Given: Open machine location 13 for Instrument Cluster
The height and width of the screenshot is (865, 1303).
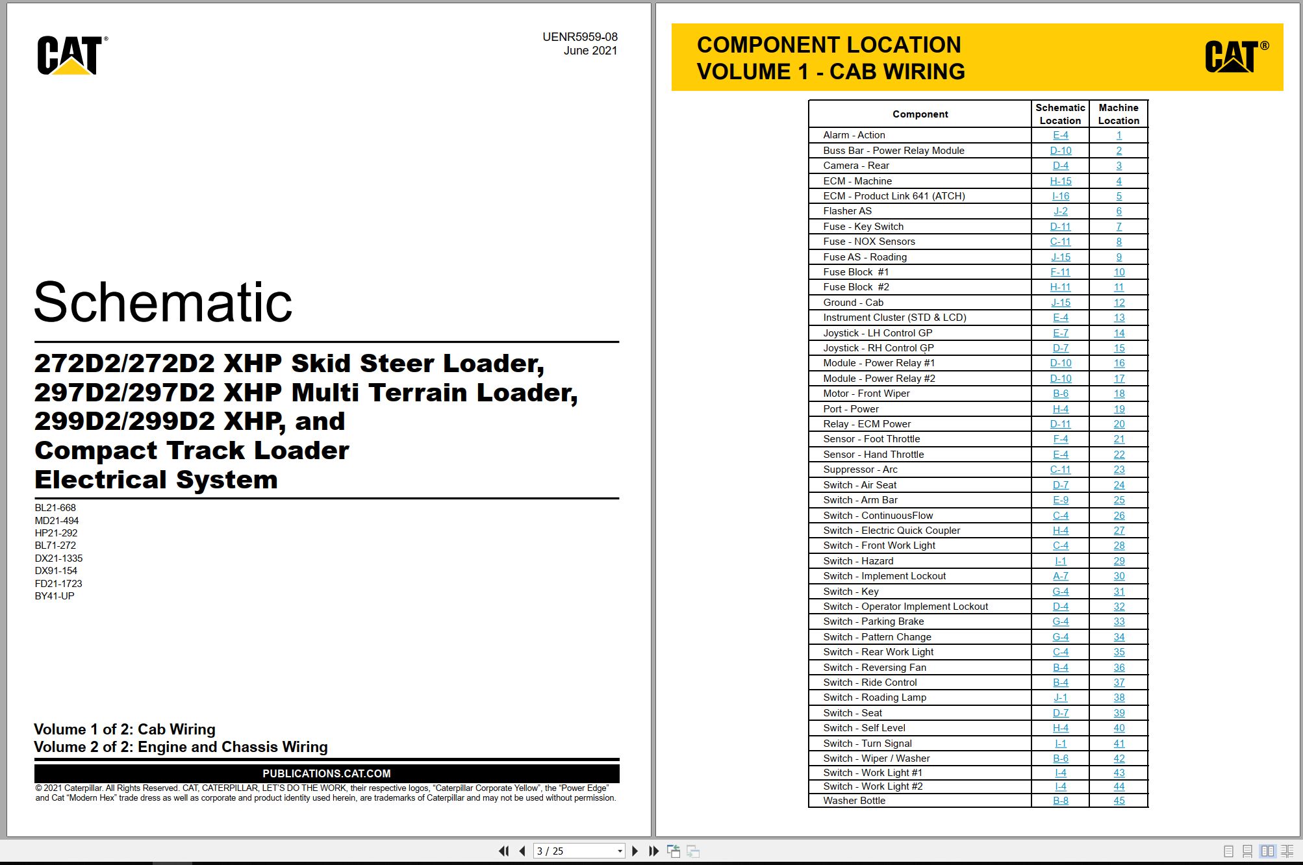Looking at the screenshot, I should click(x=1119, y=318).
